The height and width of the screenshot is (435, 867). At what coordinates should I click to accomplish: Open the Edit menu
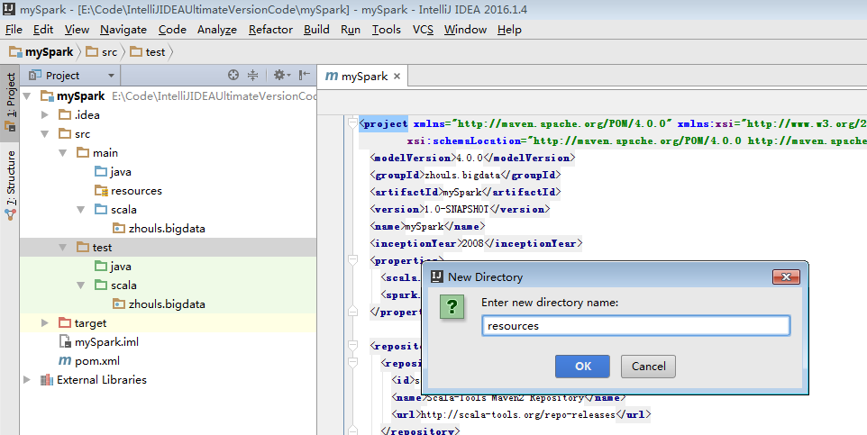(x=43, y=30)
